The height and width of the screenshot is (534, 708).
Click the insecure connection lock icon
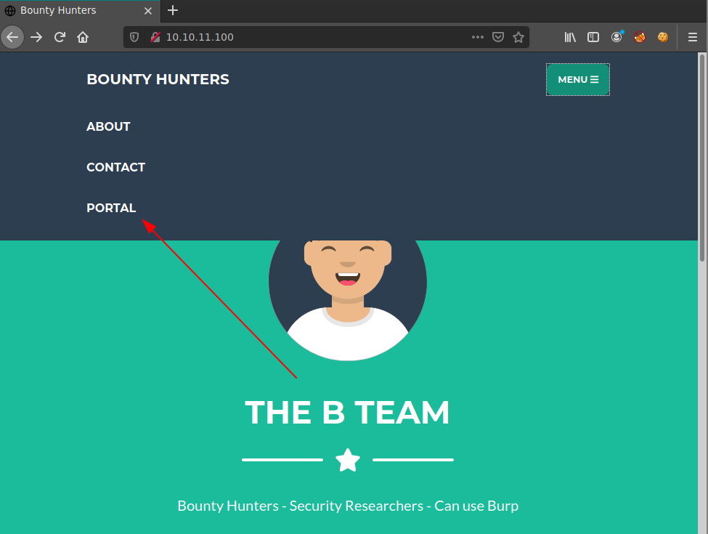coord(155,37)
